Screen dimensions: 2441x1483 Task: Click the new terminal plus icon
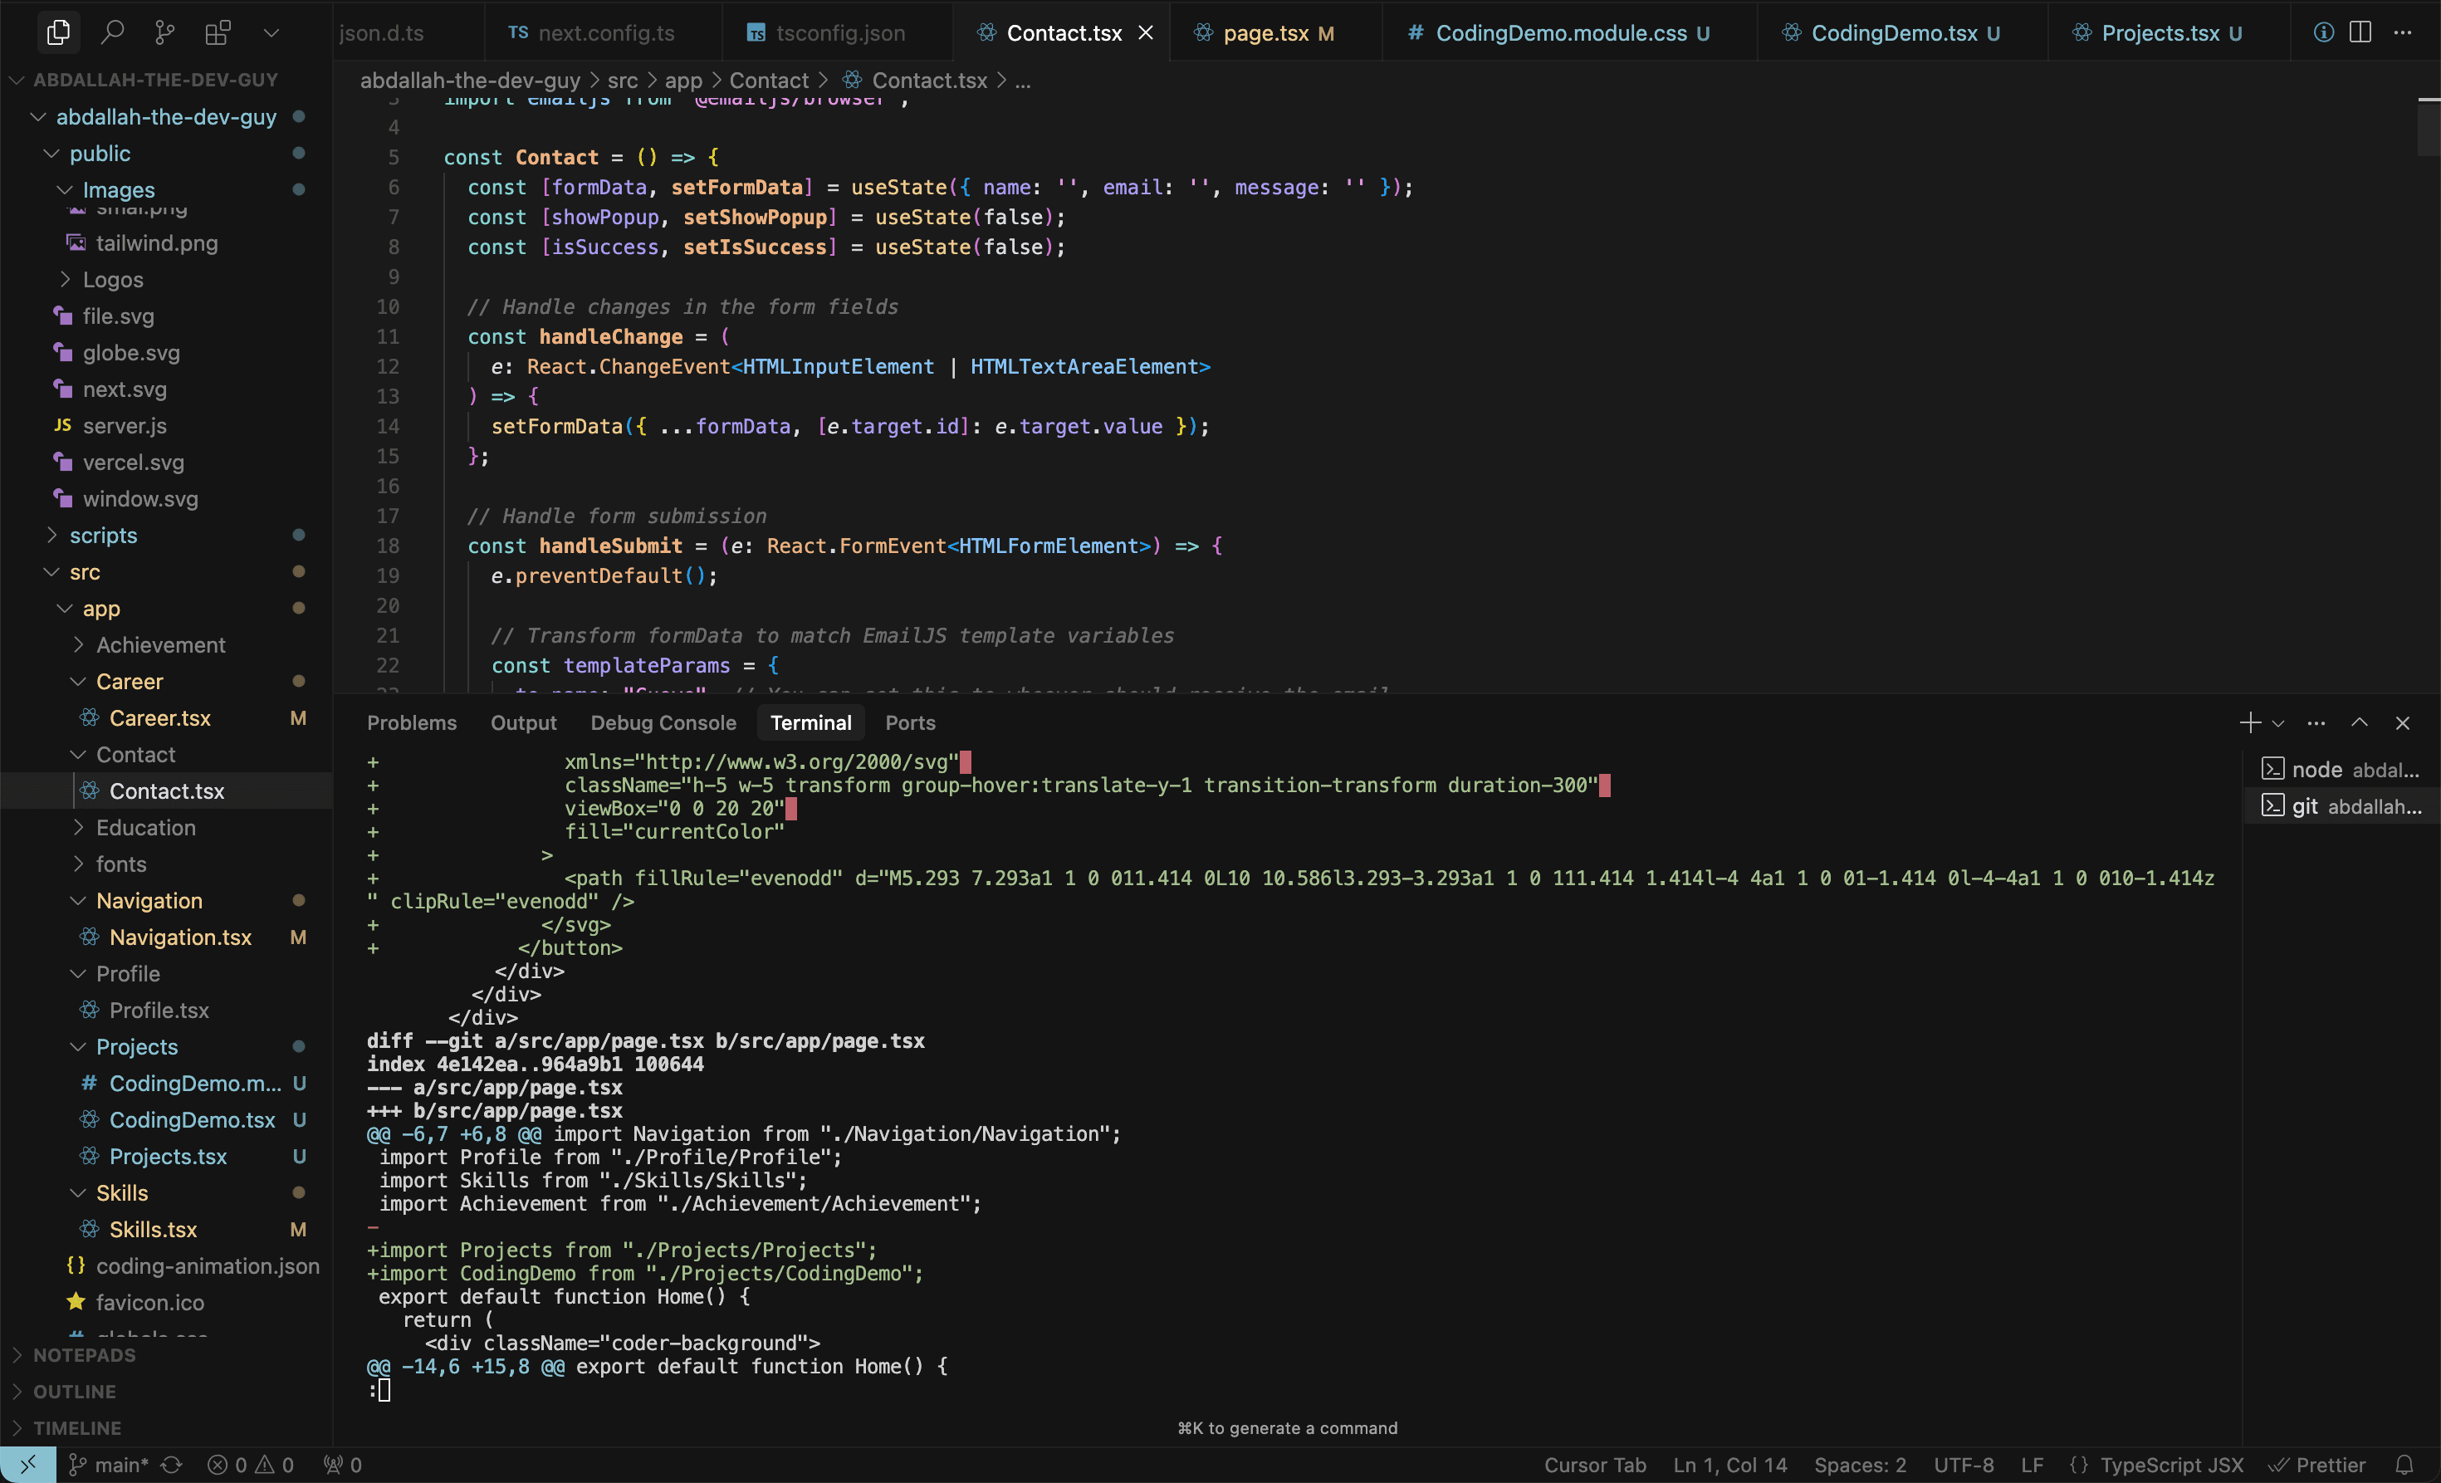2249,723
